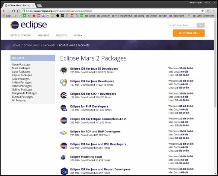Close the Eclipse Mars 2 tab

(x=33, y=5)
